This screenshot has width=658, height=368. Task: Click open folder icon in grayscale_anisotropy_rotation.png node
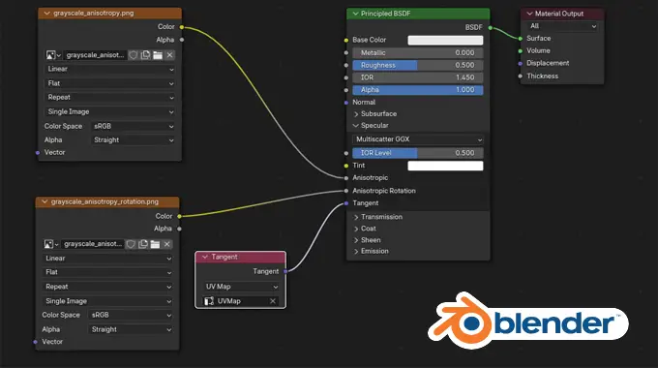tap(155, 244)
